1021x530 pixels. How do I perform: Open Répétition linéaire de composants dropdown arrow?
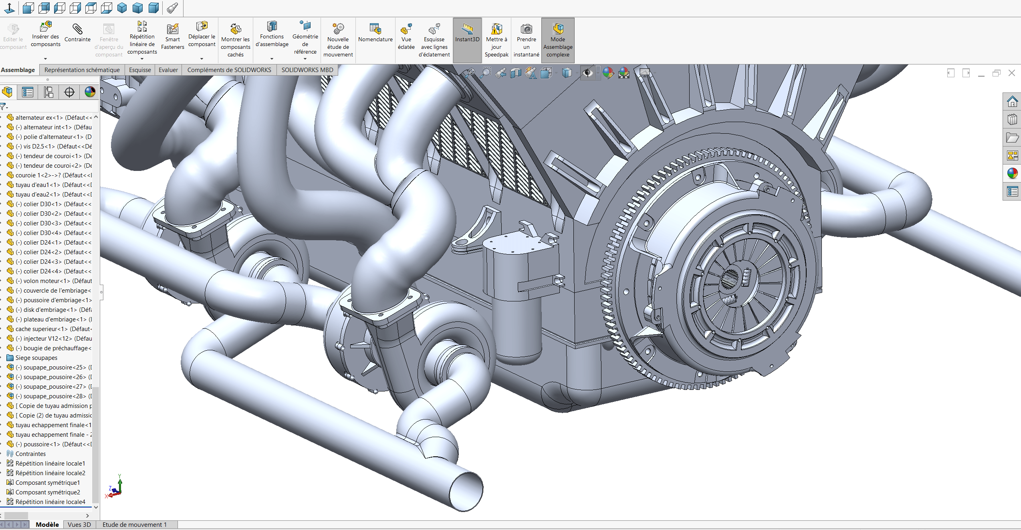click(x=142, y=59)
